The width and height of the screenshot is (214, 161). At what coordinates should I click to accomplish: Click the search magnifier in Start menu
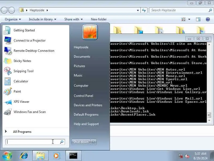pyautogui.click(x=62, y=142)
